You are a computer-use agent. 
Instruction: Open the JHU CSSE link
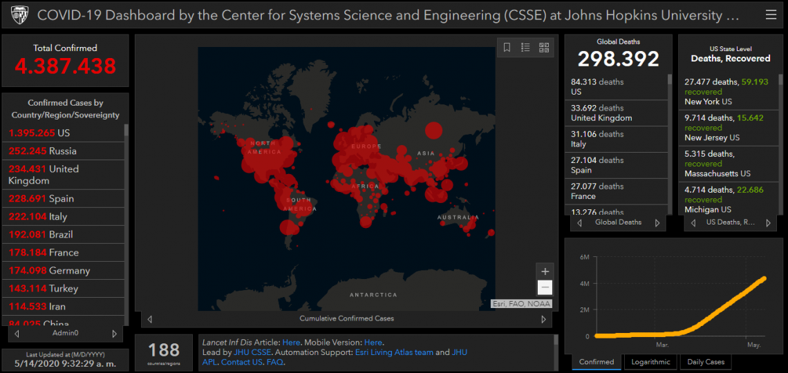253,352
